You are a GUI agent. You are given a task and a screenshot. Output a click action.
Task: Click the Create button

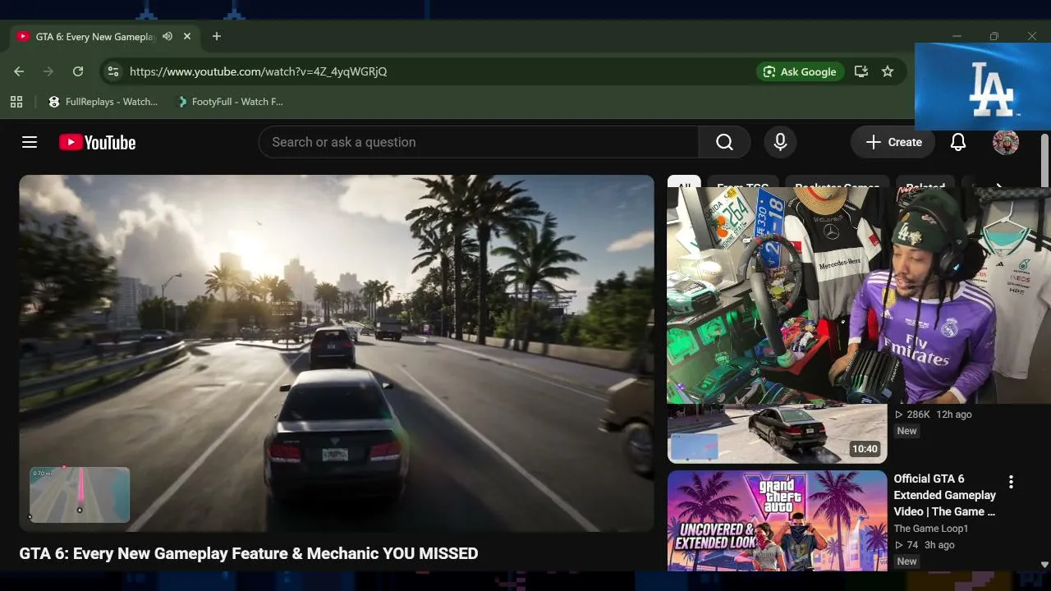(893, 142)
